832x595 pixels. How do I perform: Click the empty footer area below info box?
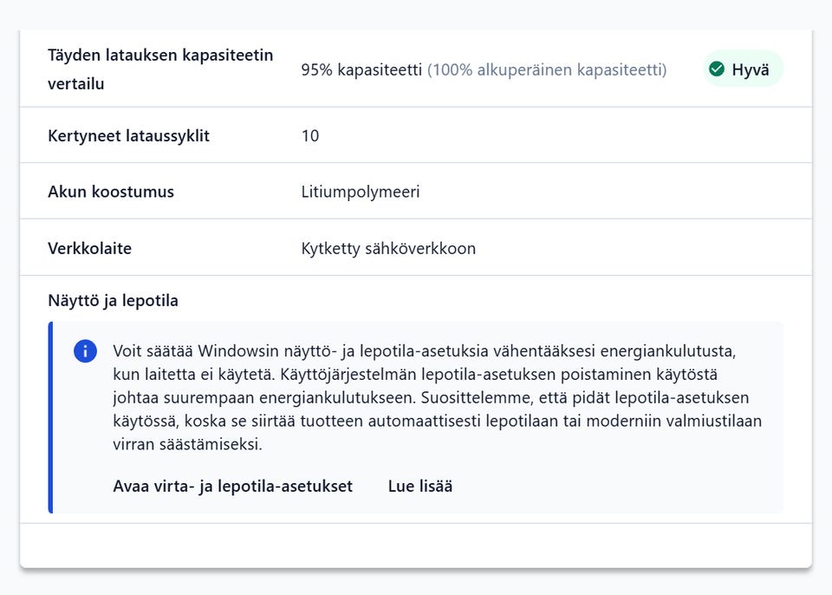[416, 545]
